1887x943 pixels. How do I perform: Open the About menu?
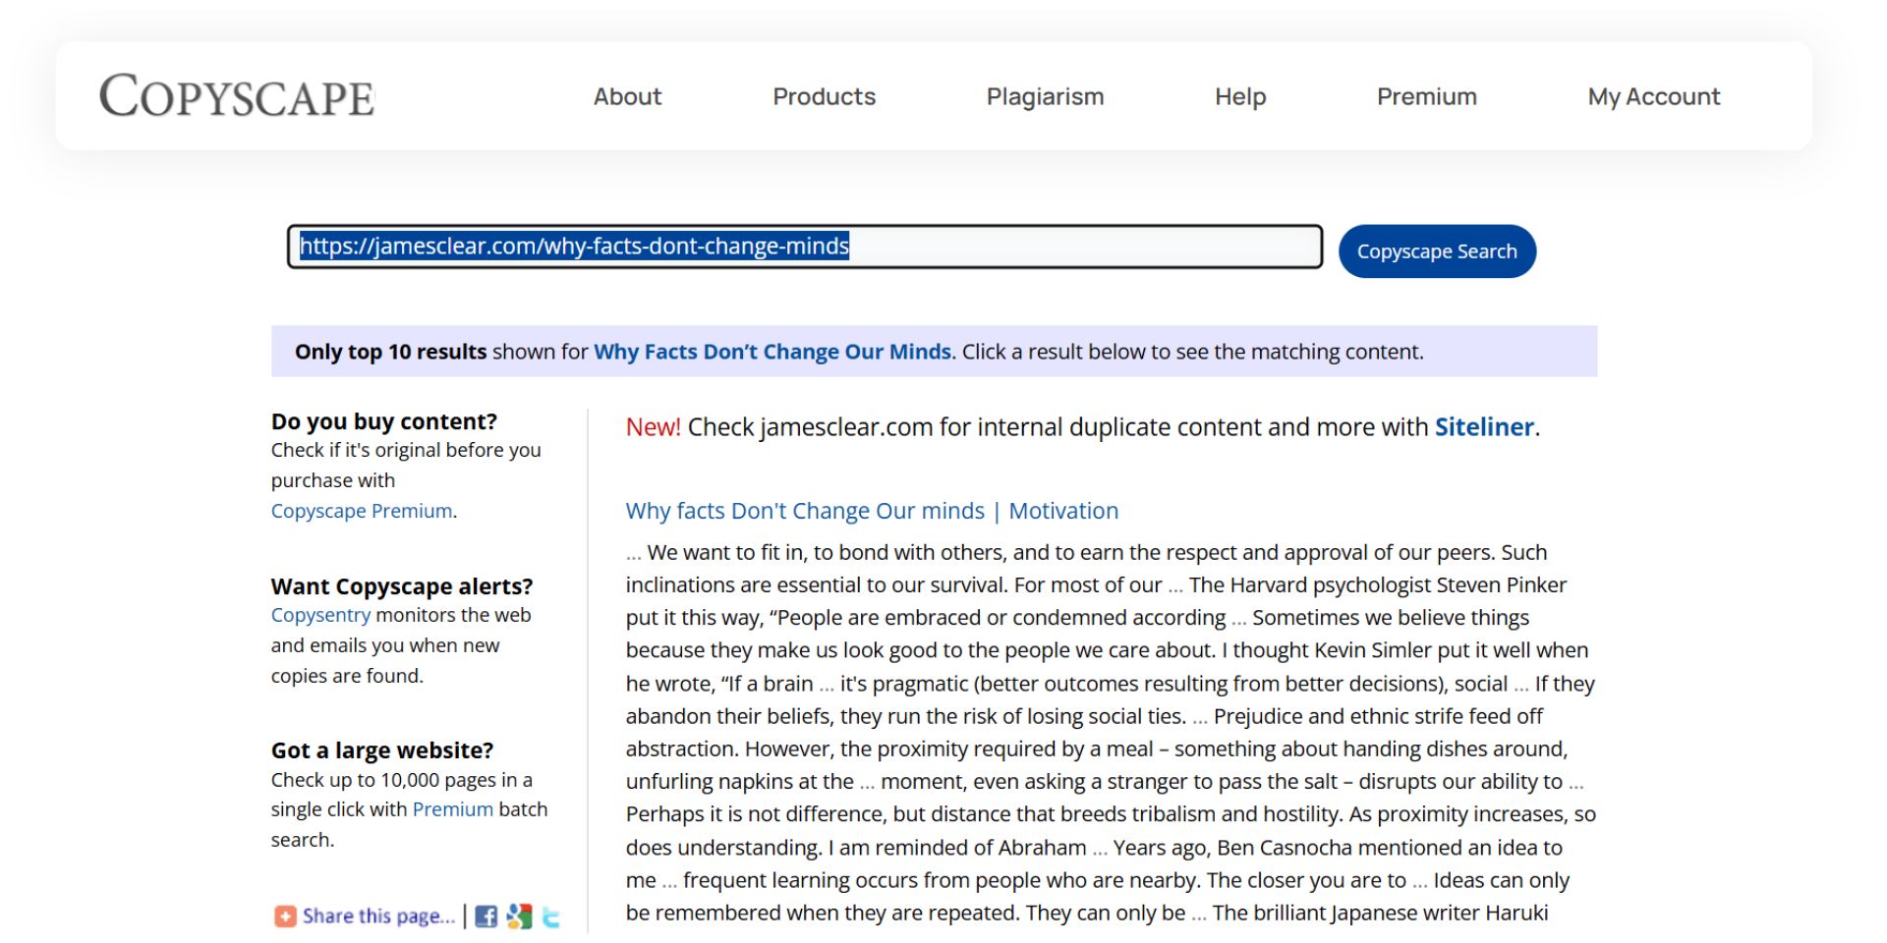click(x=627, y=96)
